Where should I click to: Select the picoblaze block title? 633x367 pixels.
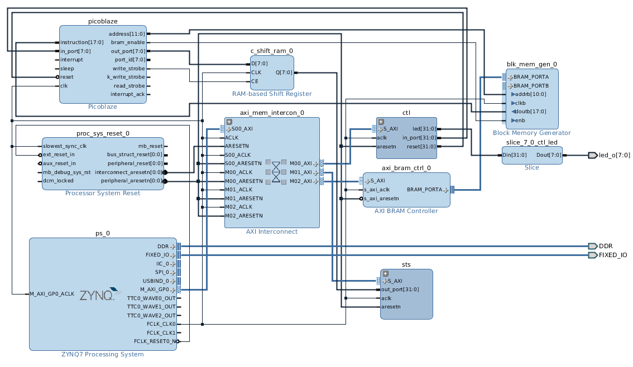point(103,21)
